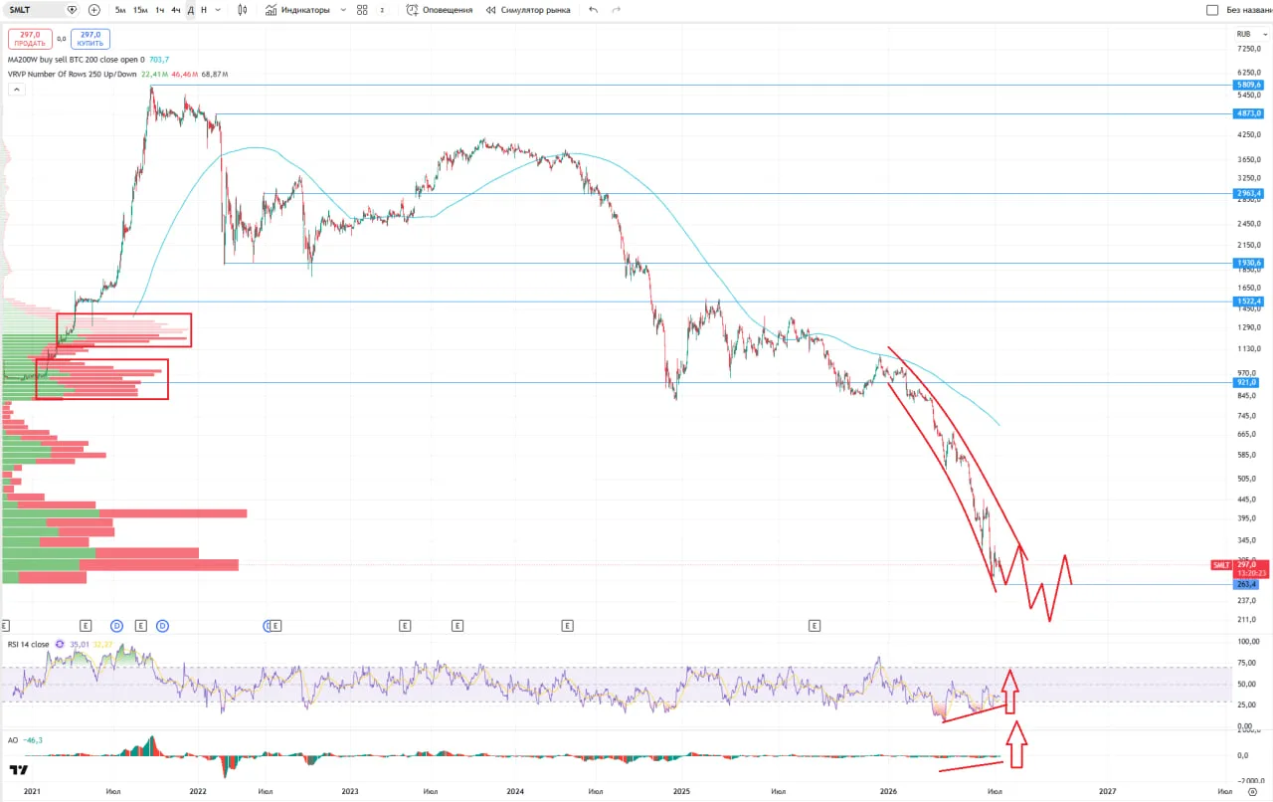Expand the timeframe interval dropdown arrow

(x=219, y=10)
